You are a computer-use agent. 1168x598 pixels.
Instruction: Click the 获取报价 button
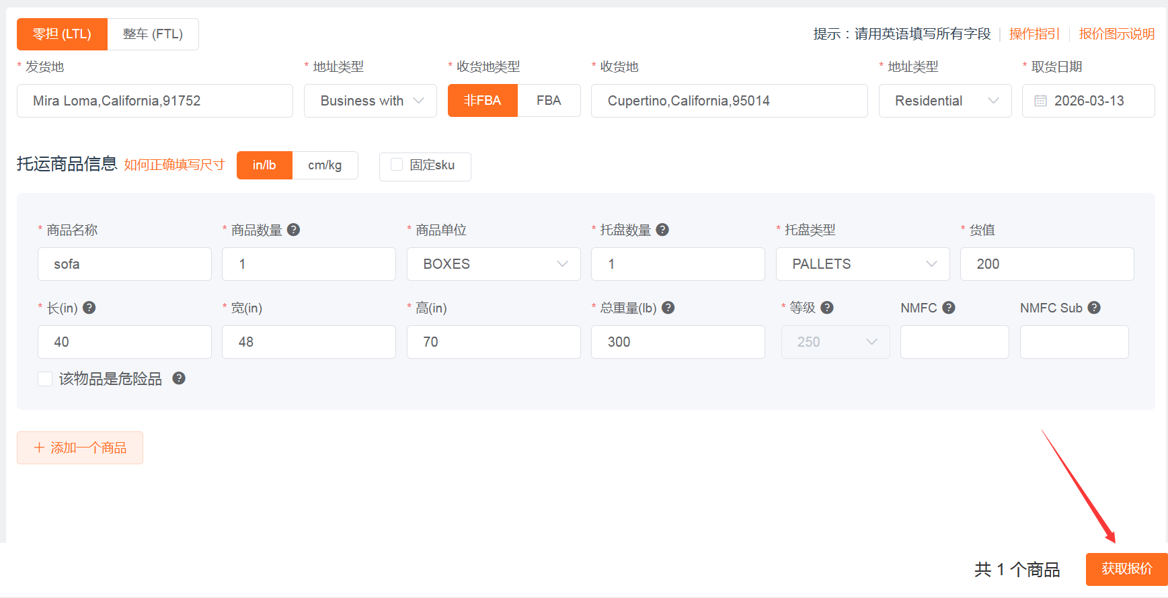click(1126, 569)
